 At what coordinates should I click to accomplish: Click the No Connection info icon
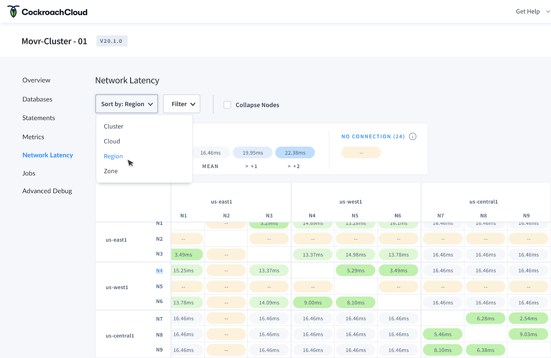tap(413, 137)
